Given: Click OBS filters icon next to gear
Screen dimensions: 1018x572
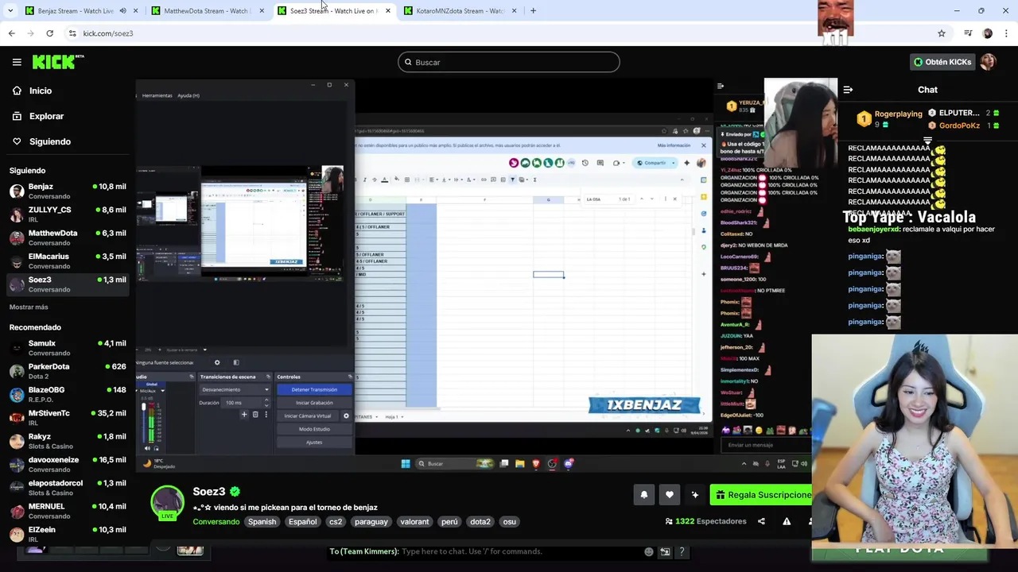Looking at the screenshot, I should 235,362.
